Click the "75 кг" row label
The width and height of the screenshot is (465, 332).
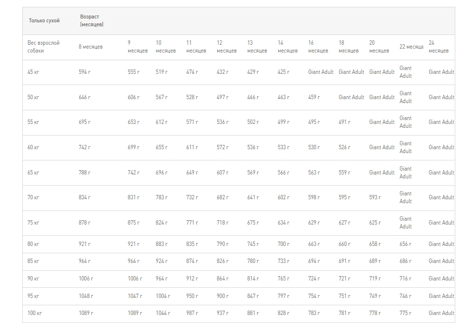point(33,223)
